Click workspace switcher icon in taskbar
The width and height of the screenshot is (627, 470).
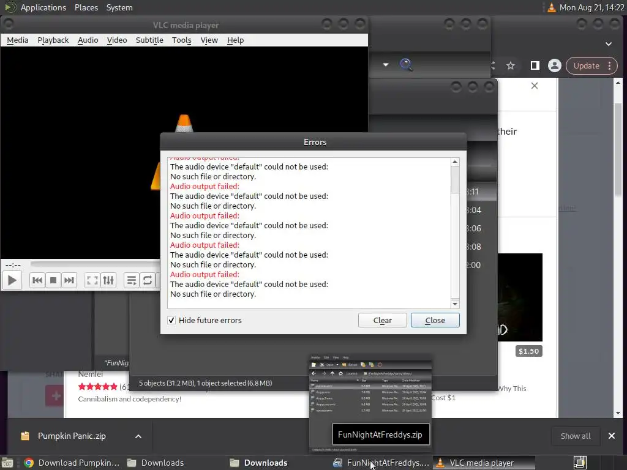point(580,463)
